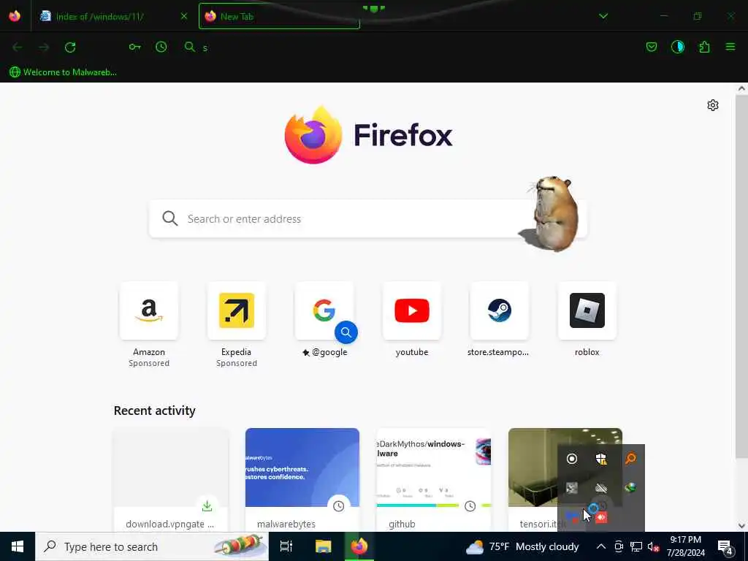This screenshot has height=561, width=748.
Task: Open the history clock icon in toolbar
Action: click(161, 47)
